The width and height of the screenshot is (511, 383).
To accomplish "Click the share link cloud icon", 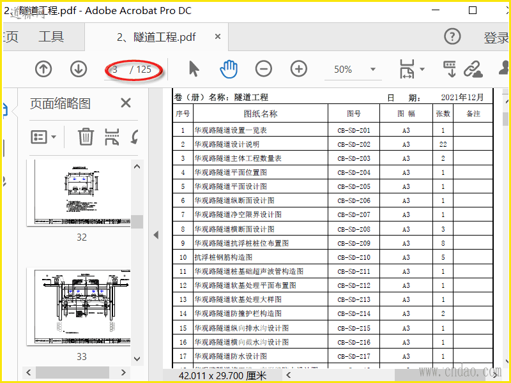I will point(473,69).
